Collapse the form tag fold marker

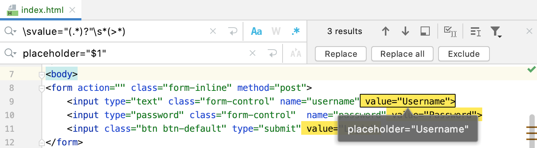click(42, 89)
